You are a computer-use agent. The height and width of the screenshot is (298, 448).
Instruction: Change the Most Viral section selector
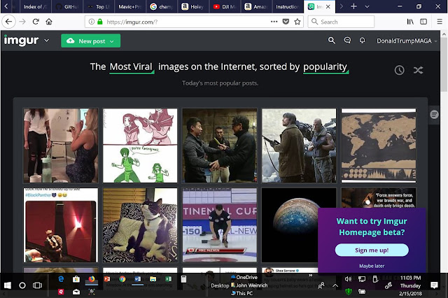click(x=132, y=67)
